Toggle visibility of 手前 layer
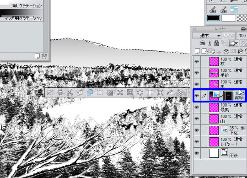 [x=197, y=73]
